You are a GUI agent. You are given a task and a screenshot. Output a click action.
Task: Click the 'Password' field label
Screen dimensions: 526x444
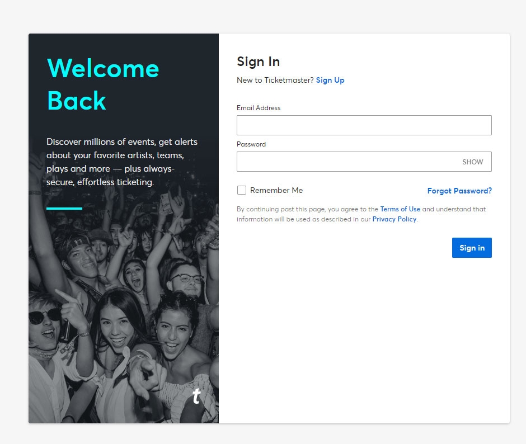251,144
